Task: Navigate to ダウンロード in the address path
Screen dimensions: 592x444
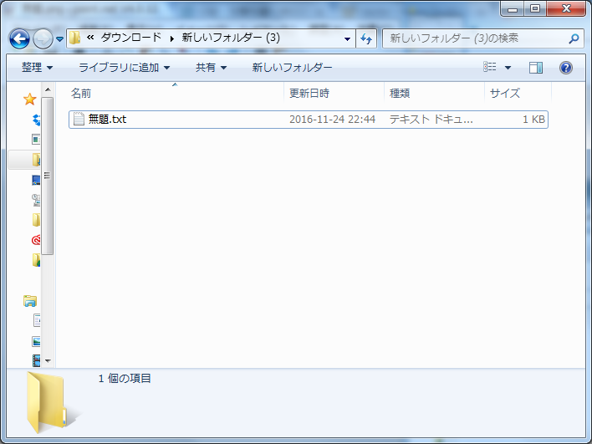Action: click(x=131, y=38)
